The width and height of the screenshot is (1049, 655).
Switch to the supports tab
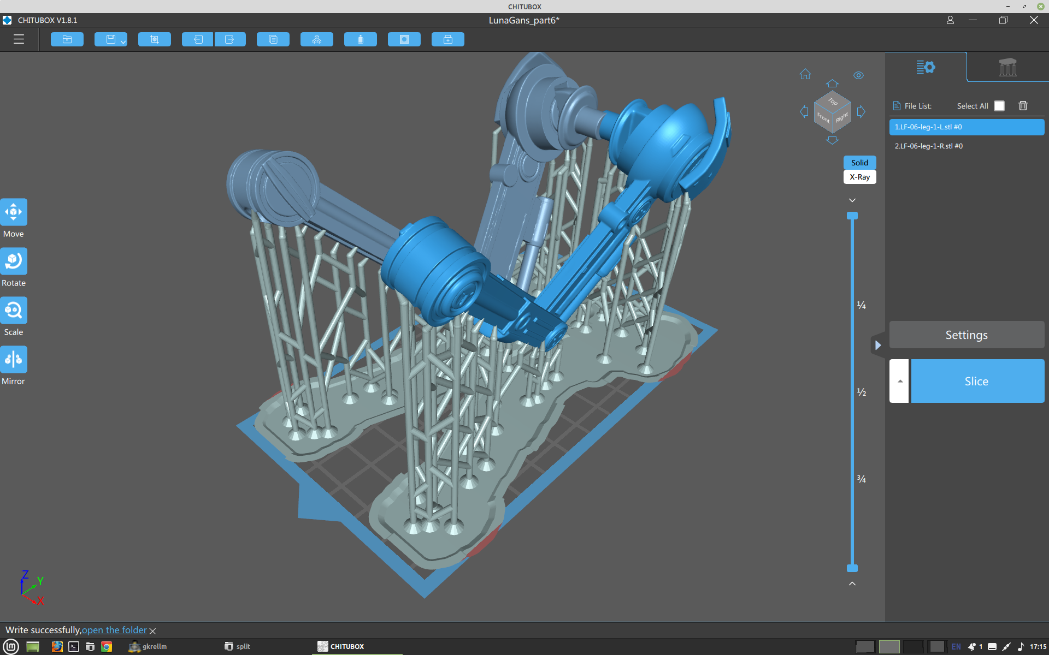(x=1007, y=67)
